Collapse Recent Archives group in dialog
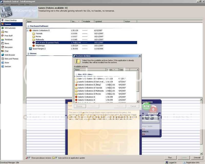The width and height of the screenshot is (205, 164). coord(76,74)
